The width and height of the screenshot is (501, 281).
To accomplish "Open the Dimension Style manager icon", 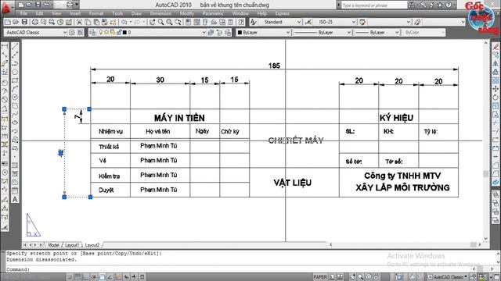I will [308, 22].
